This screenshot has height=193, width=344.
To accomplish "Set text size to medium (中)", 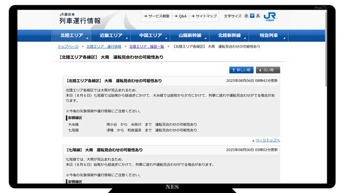I will [x=252, y=16].
